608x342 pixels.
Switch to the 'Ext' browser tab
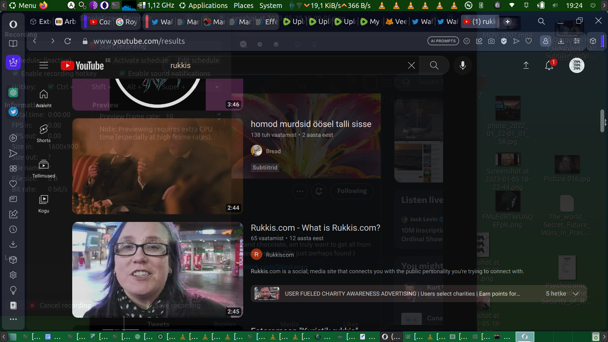pos(40,22)
